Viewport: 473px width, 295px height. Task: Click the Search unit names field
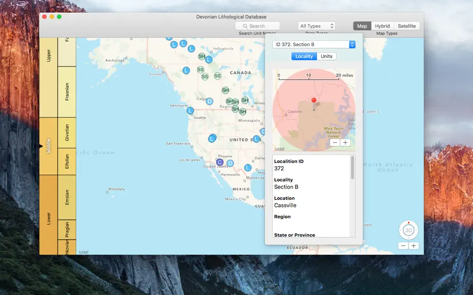[258, 26]
